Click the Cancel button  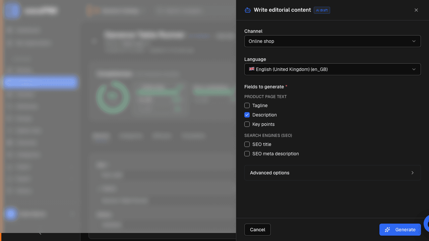point(257,230)
